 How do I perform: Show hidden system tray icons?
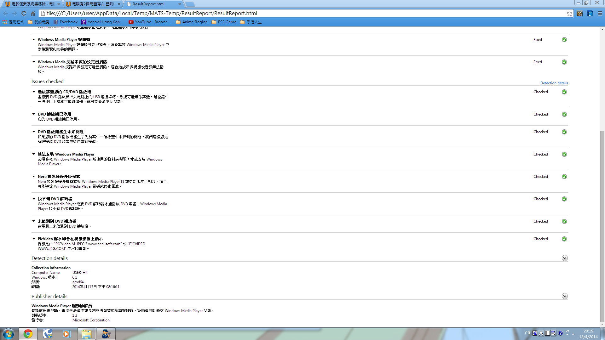point(573,334)
